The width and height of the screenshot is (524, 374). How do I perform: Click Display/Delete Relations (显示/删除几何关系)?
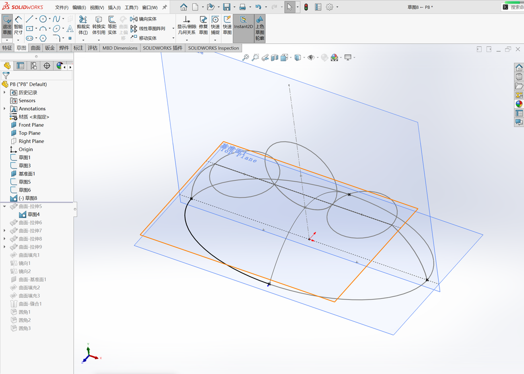[186, 26]
